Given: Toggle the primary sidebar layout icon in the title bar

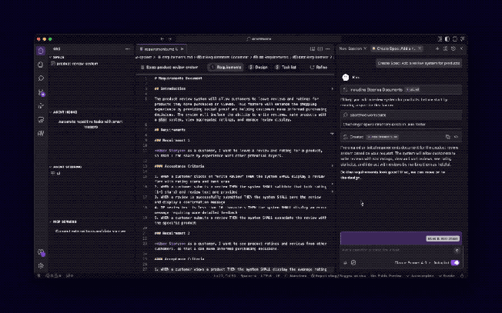Looking at the screenshot, I should tap(447, 39).
